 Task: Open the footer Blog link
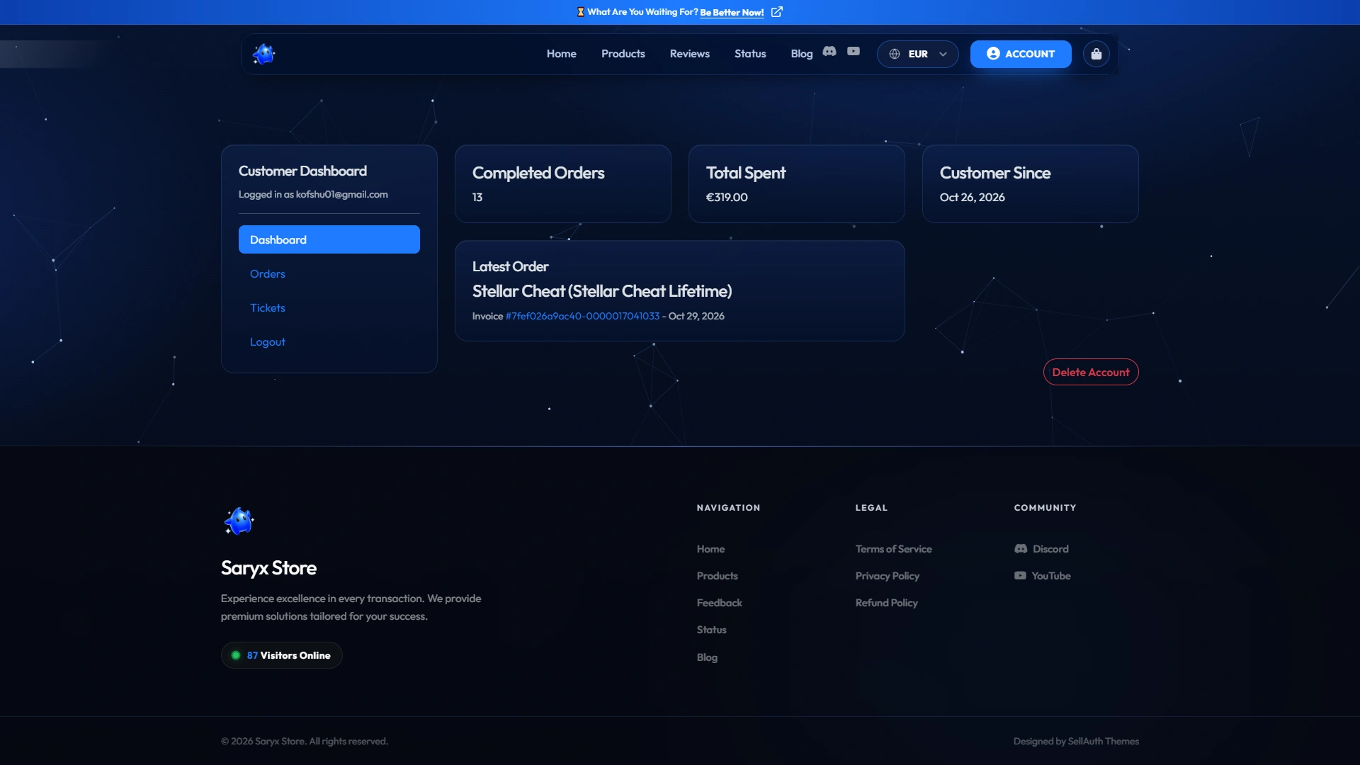tap(707, 657)
